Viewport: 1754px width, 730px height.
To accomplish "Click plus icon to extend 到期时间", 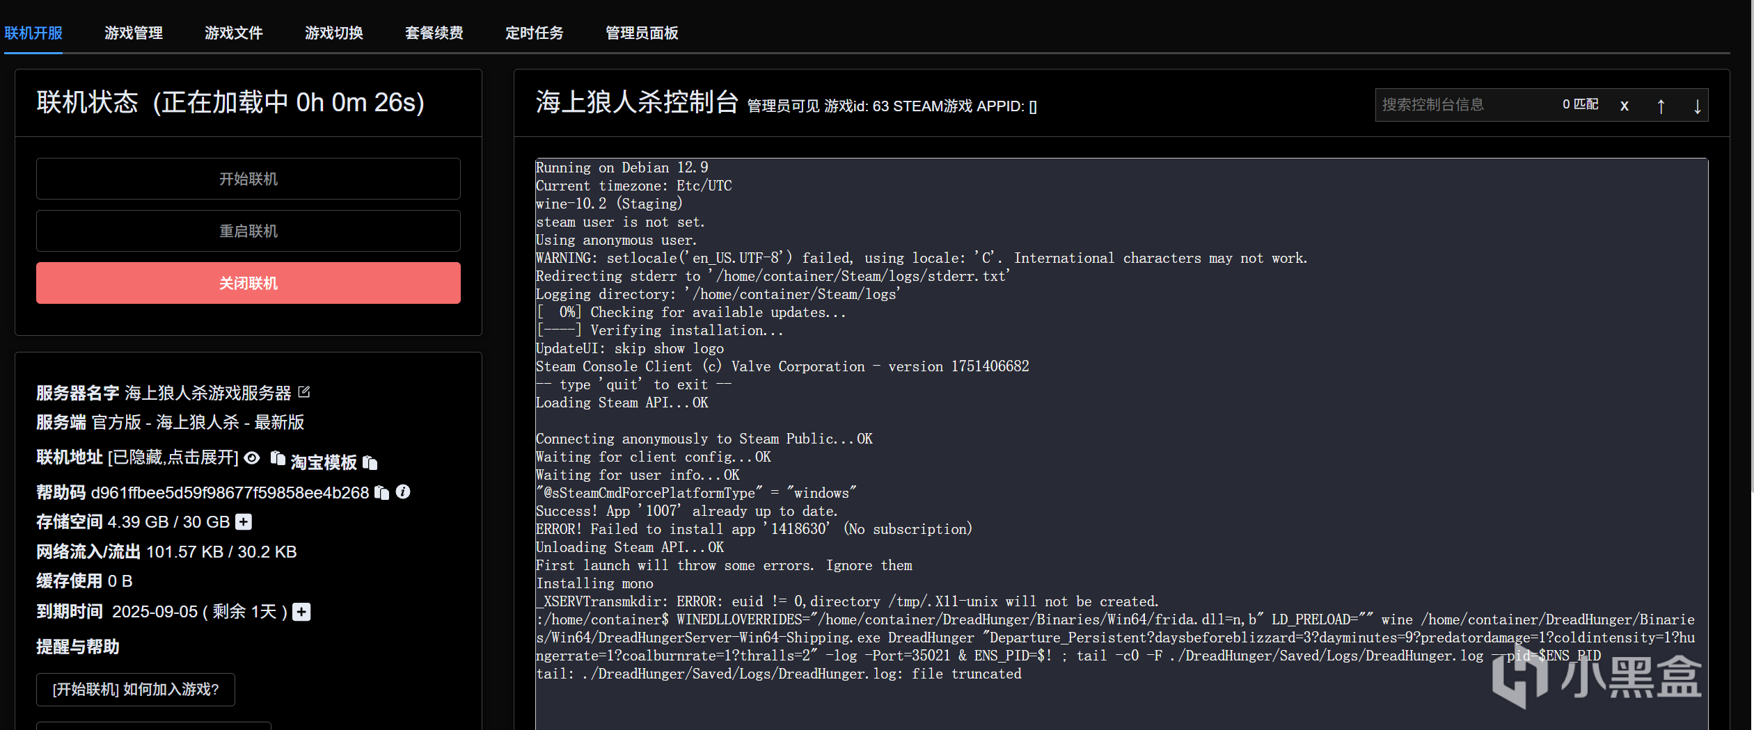I will click(x=301, y=612).
